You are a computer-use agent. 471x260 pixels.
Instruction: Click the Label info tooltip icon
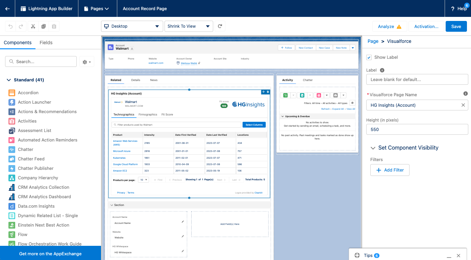point(382,70)
